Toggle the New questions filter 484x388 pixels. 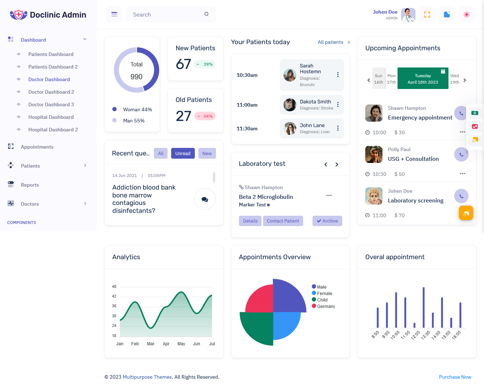(207, 153)
